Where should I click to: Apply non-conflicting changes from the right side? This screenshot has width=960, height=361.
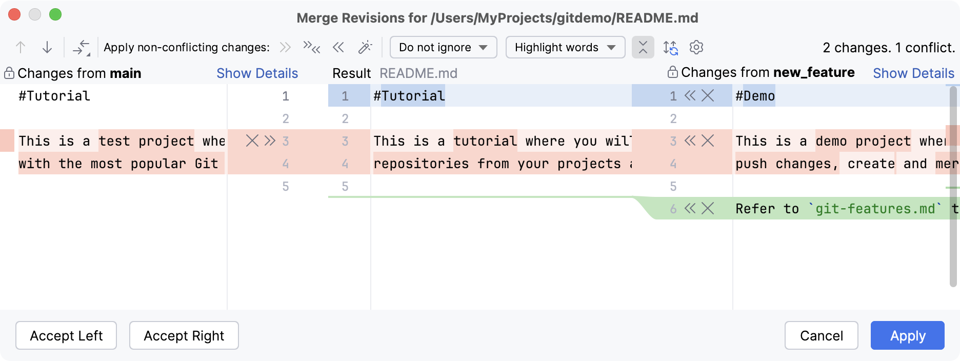click(x=338, y=47)
